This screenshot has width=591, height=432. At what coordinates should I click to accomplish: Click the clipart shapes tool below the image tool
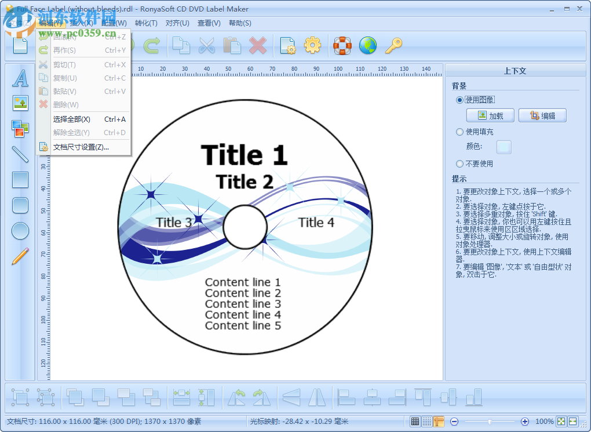[20, 128]
